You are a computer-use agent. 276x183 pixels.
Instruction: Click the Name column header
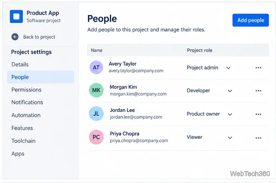(x=97, y=50)
